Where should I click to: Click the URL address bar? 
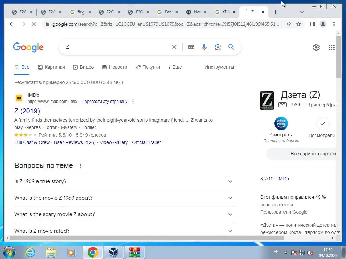click(166, 24)
